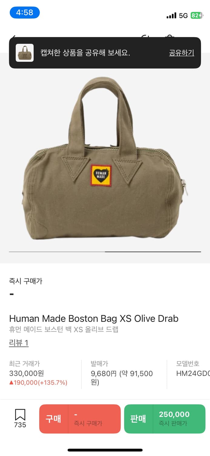Tap the Human Made Boston Bag title

pyautogui.click(x=94, y=318)
